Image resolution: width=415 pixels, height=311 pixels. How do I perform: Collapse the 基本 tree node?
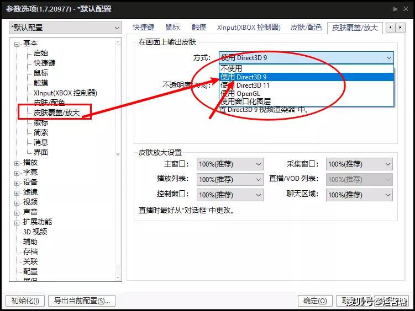point(17,44)
